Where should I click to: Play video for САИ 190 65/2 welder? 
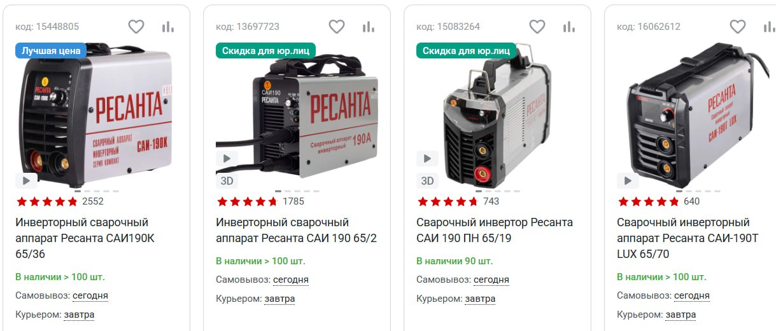[x=227, y=158]
